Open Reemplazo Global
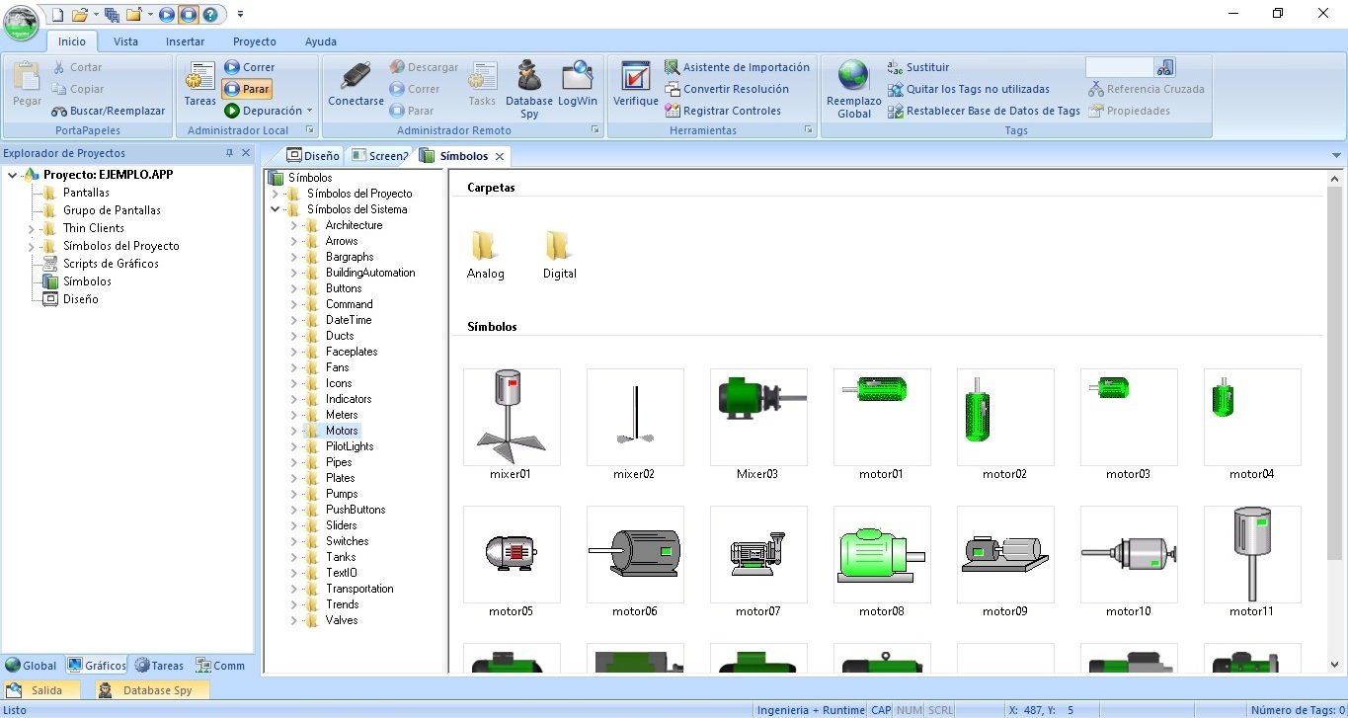Screen dimensions: 1348x718 853,89
